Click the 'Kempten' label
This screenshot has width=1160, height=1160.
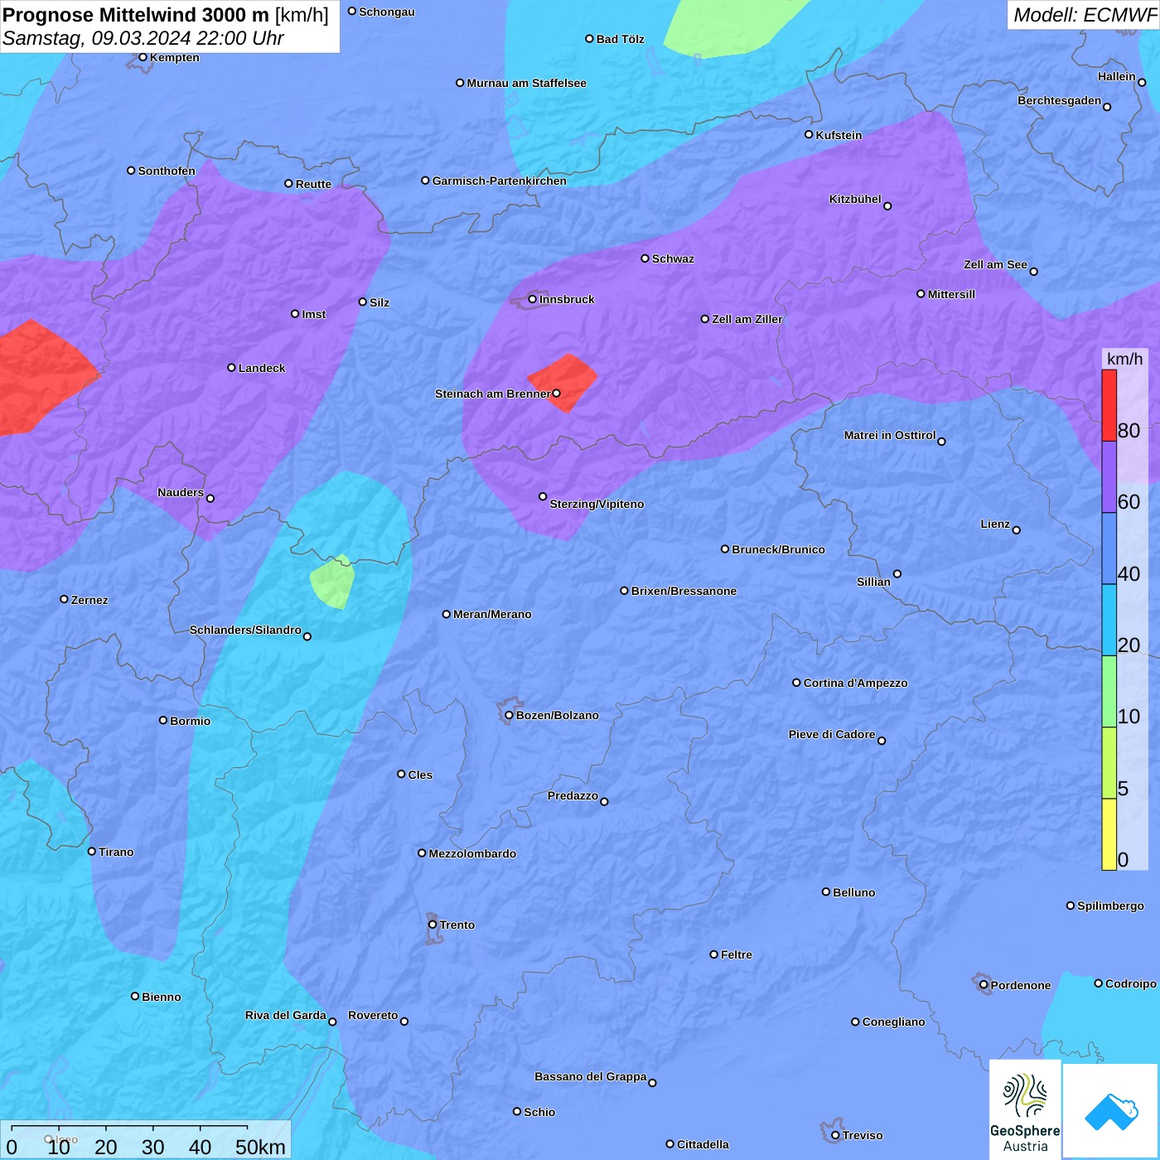[175, 57]
